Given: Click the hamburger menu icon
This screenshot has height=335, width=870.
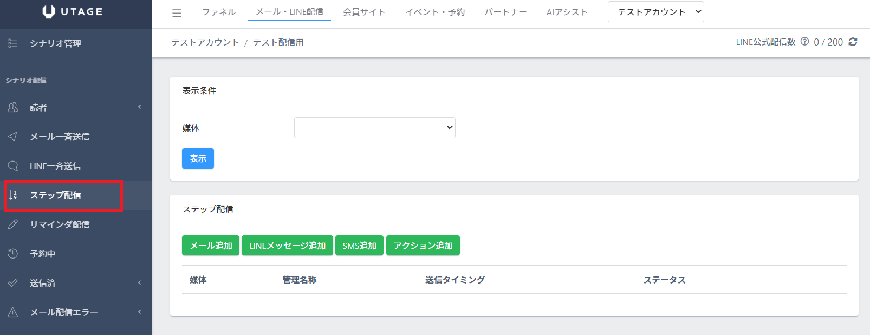Looking at the screenshot, I should (177, 13).
